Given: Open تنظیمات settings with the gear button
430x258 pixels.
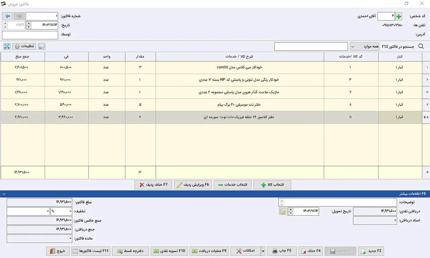Looking at the screenshot, I should click(x=25, y=46).
